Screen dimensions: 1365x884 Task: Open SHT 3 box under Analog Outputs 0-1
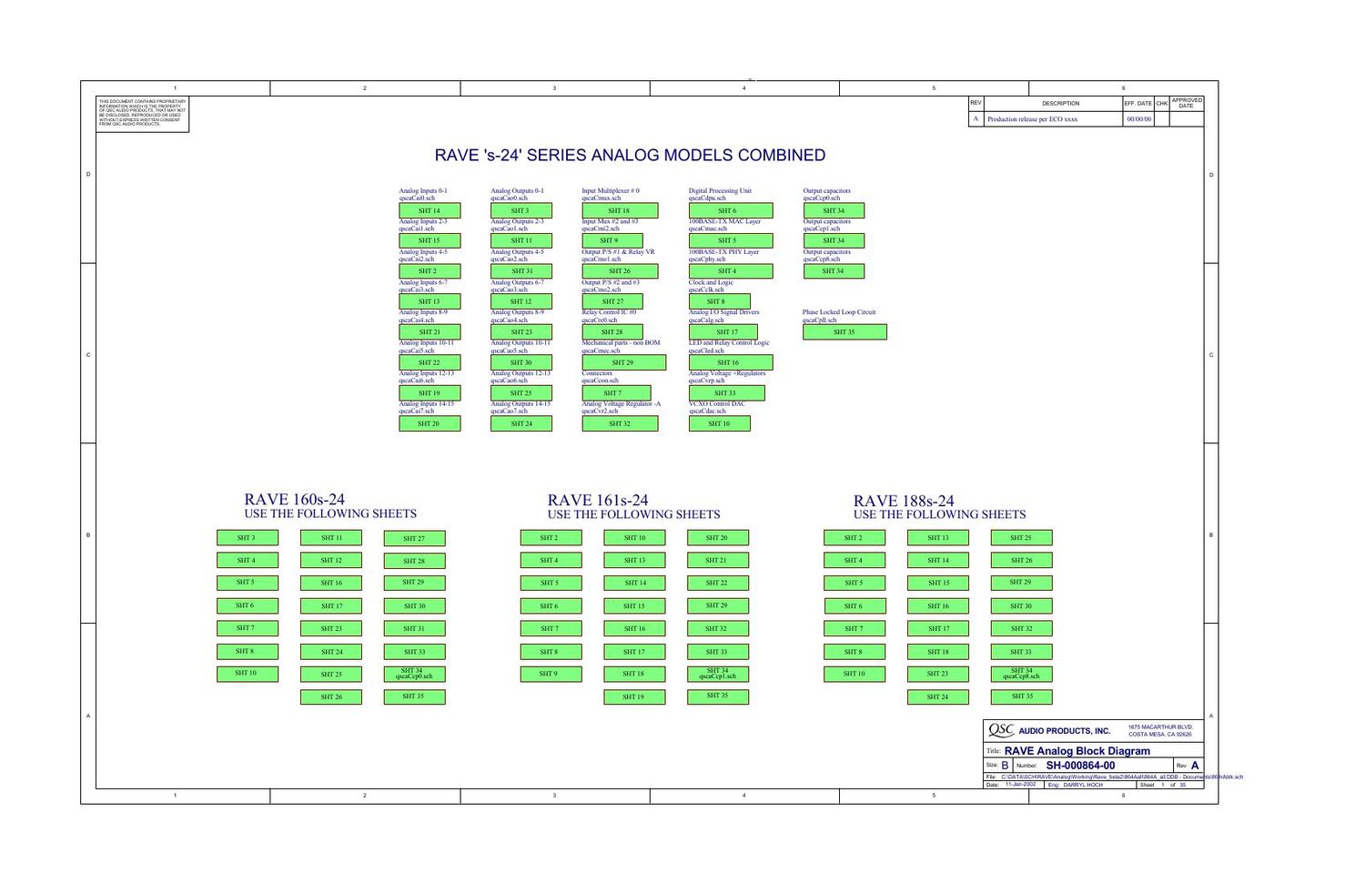coord(521,210)
